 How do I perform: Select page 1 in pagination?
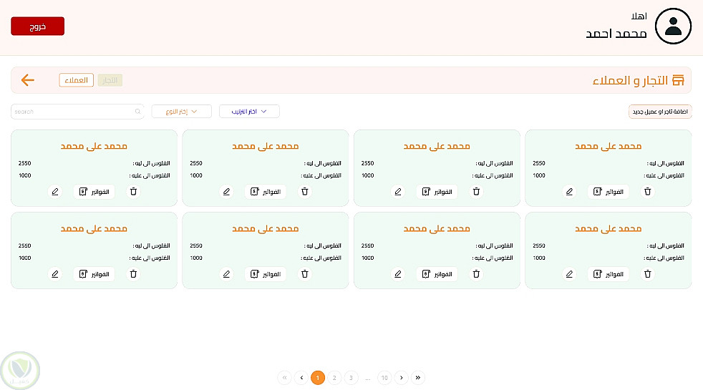318,378
